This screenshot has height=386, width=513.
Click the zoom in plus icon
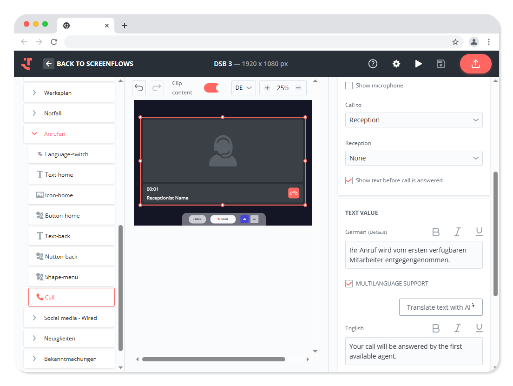[267, 88]
